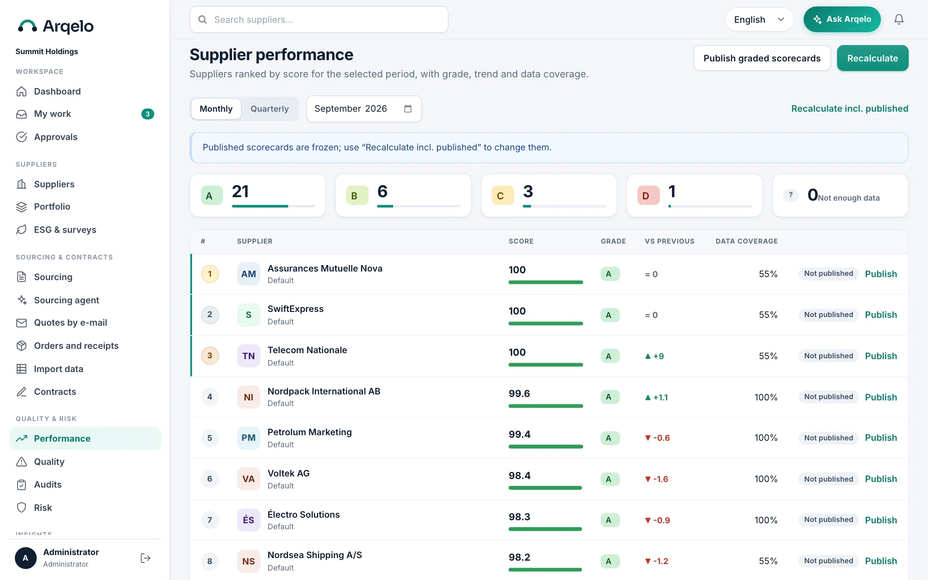This screenshot has width=928, height=580.
Task: Publish the Voltek AG scorecard
Action: [x=881, y=479]
